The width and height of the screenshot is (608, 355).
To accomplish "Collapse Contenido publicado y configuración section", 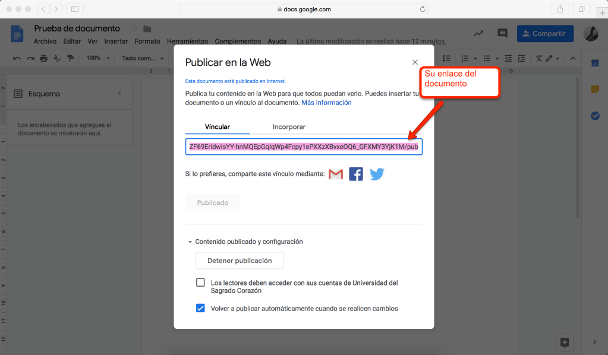I will 190,242.
